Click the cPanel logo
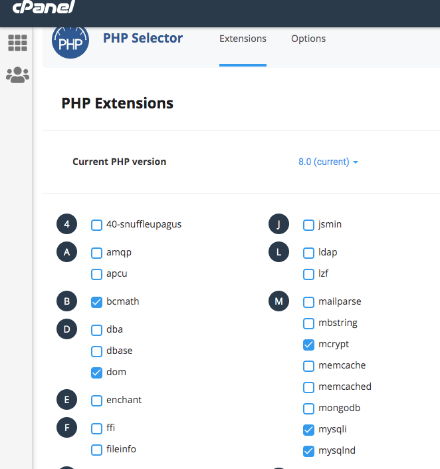Screen dimensions: 440x469 [44, 7]
